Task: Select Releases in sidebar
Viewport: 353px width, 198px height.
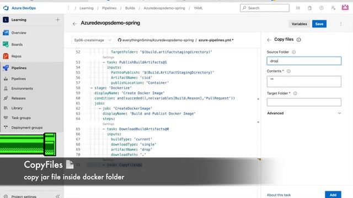Action: (18, 98)
